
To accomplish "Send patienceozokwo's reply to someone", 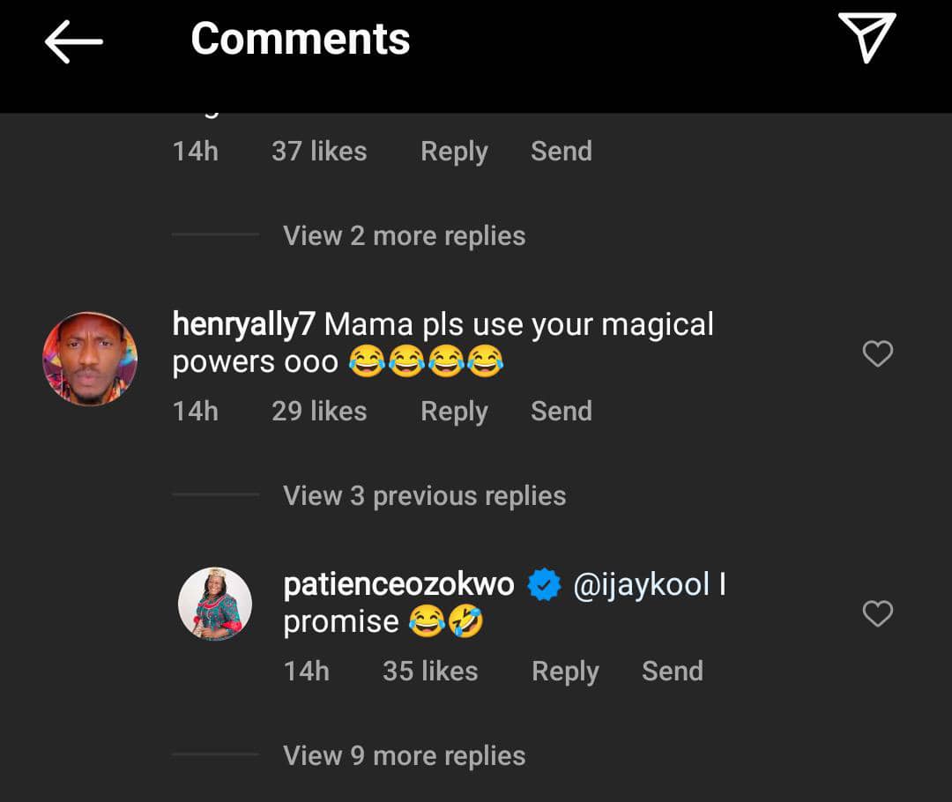I will click(672, 672).
